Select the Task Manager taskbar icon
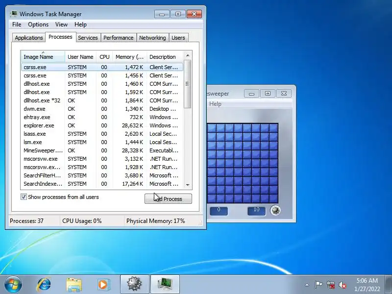The height and width of the screenshot is (294, 392). (x=165, y=284)
